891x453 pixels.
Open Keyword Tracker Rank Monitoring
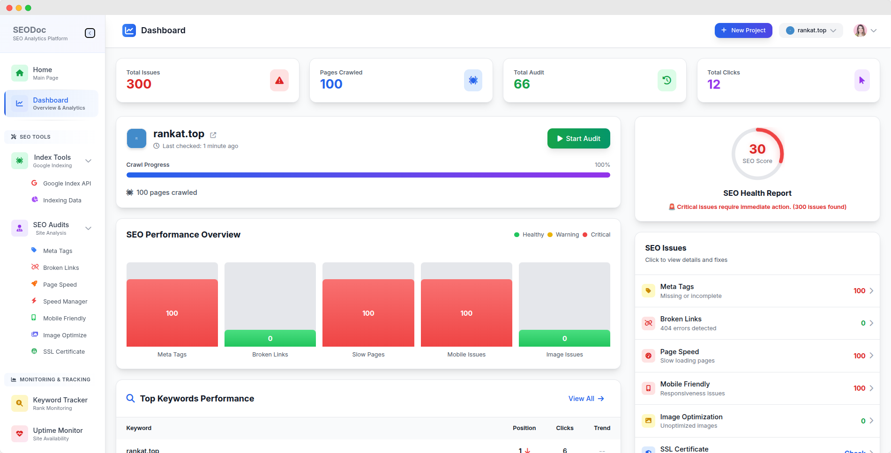coord(52,403)
